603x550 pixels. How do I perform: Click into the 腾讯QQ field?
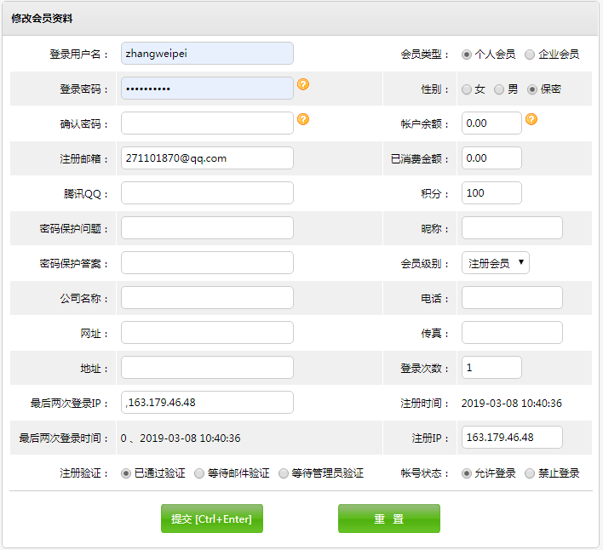pyautogui.click(x=207, y=193)
